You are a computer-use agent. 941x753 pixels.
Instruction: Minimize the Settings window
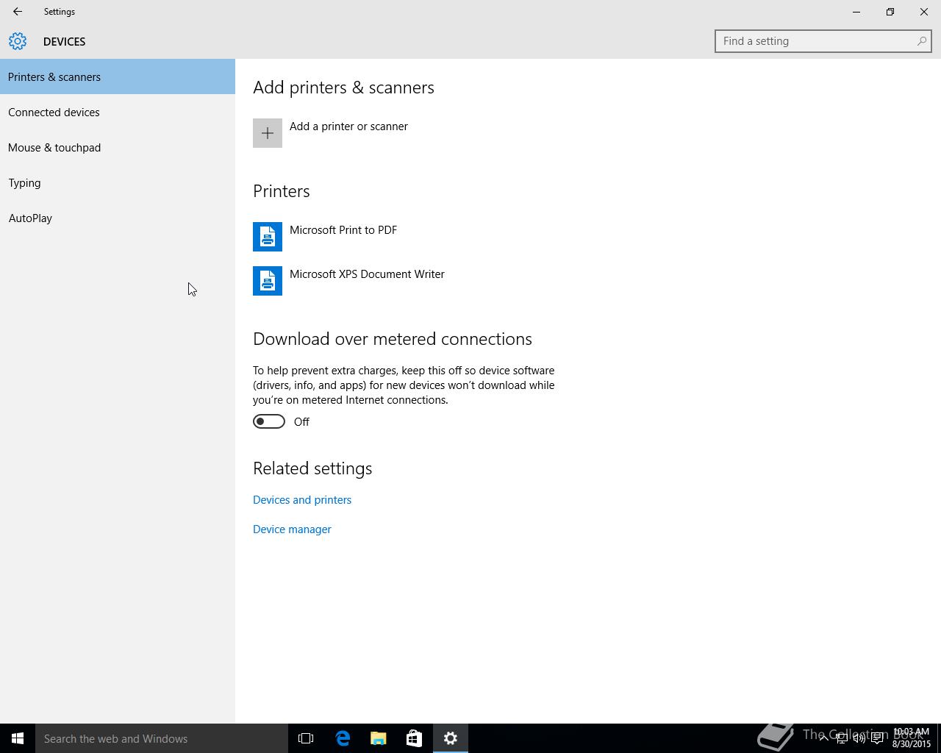(856, 12)
